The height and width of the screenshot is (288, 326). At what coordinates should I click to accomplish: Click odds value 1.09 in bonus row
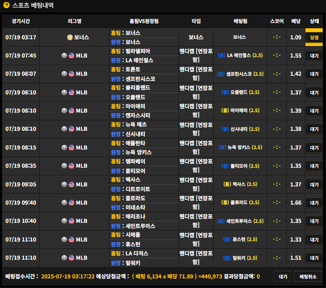296,37
